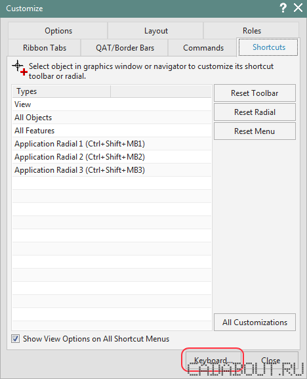Click the Types column header
This screenshot has width=307, height=379.
[61, 91]
